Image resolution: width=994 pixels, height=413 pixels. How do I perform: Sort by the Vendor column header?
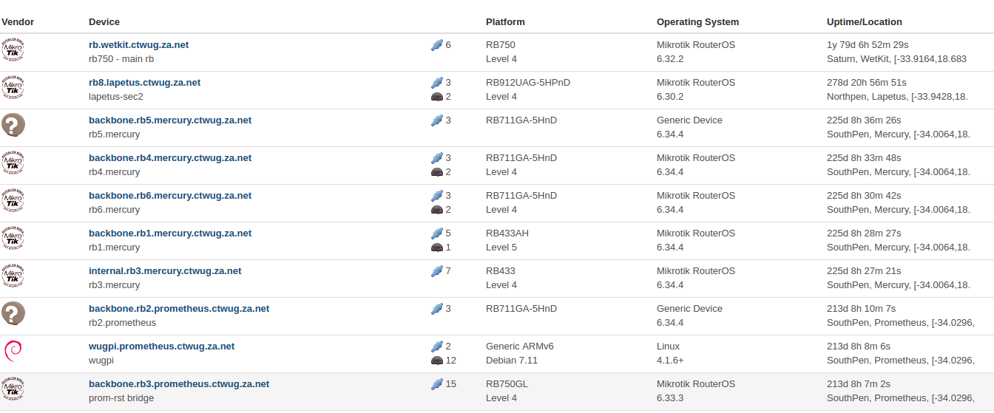18,22
